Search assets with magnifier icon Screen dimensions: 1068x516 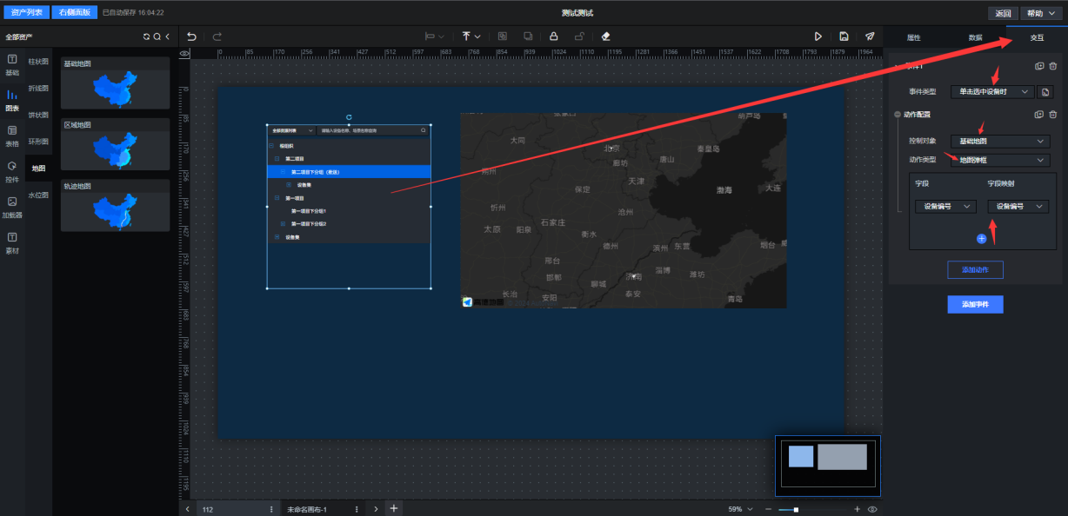157,36
